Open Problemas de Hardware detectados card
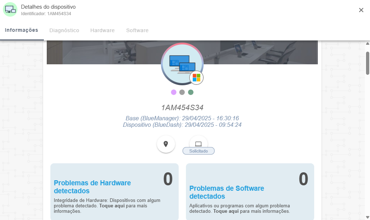This screenshot has height=220, width=370. [115, 191]
